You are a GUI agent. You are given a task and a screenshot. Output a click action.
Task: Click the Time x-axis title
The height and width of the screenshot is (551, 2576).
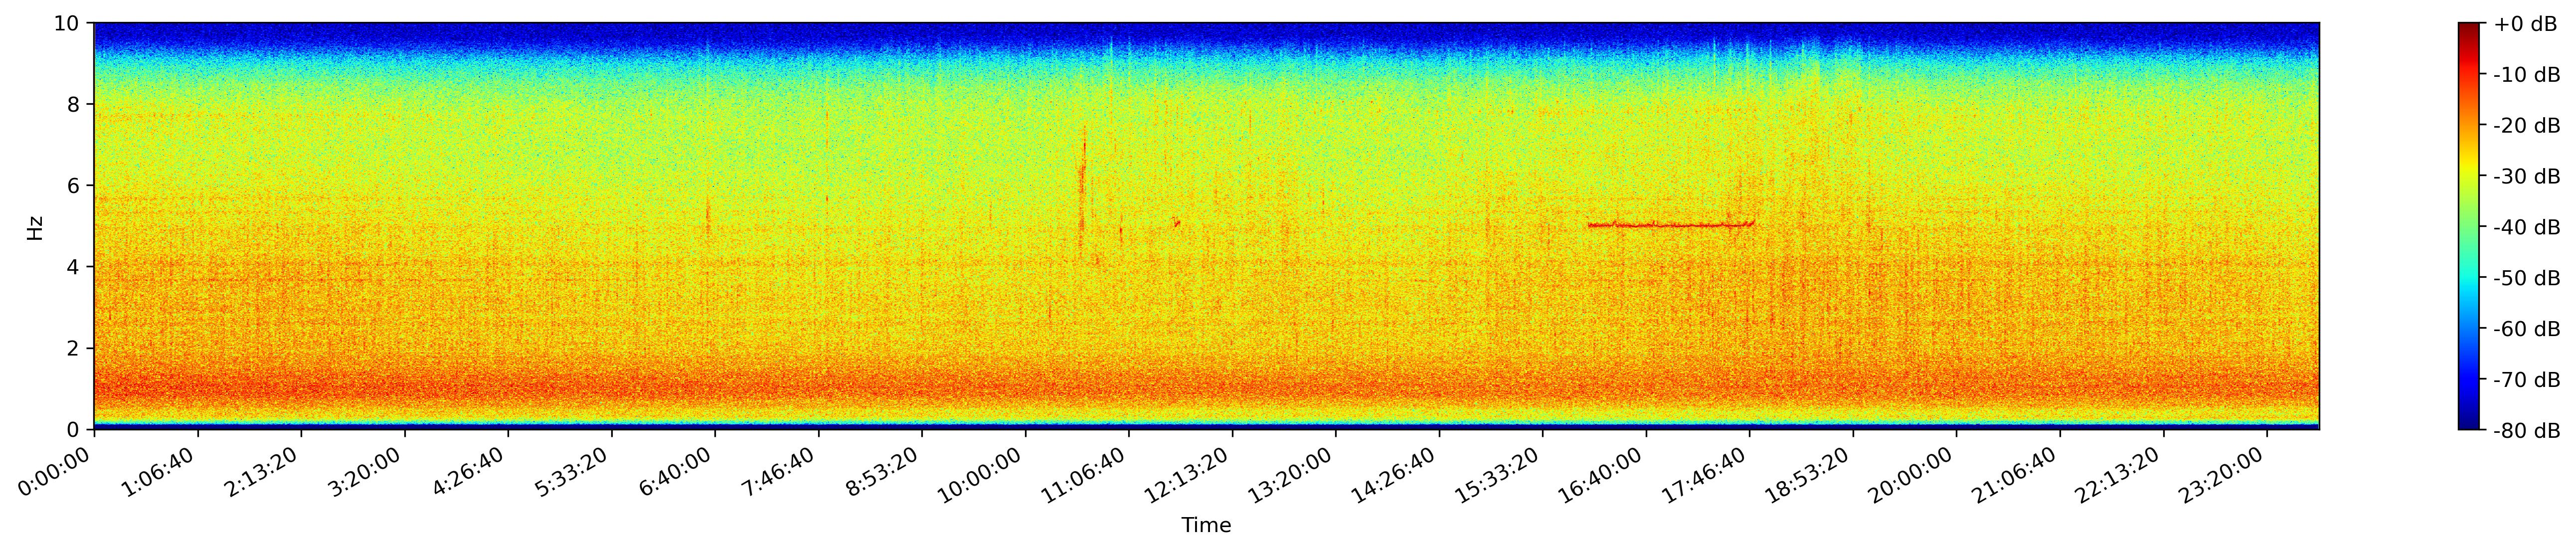tap(1206, 526)
